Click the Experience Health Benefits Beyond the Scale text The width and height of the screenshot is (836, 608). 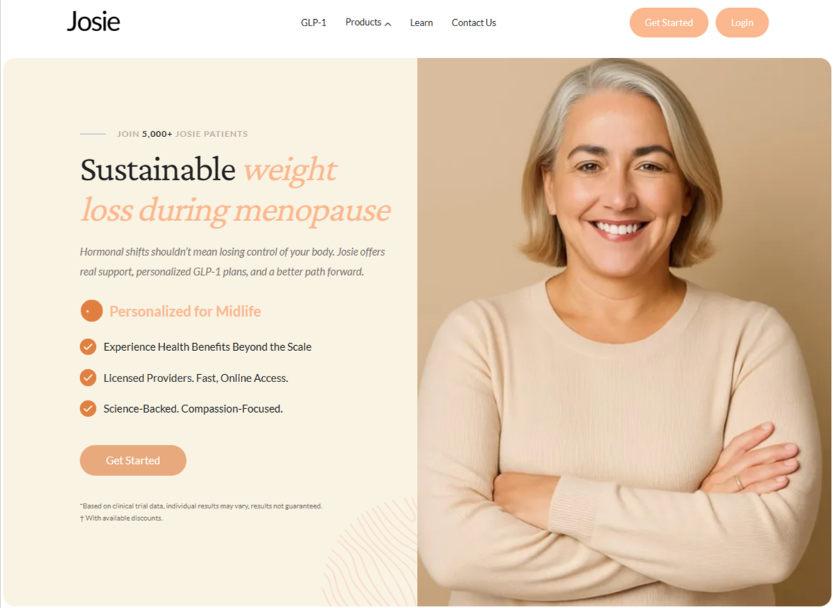click(207, 347)
